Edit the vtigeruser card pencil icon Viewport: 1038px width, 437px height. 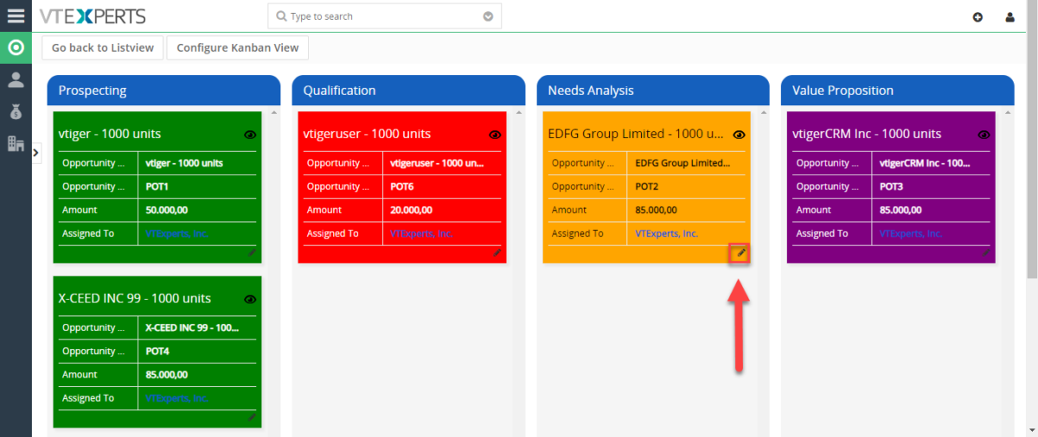coord(497,252)
